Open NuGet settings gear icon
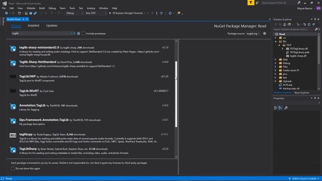Screen dimensions: 322x181 (265, 34)
